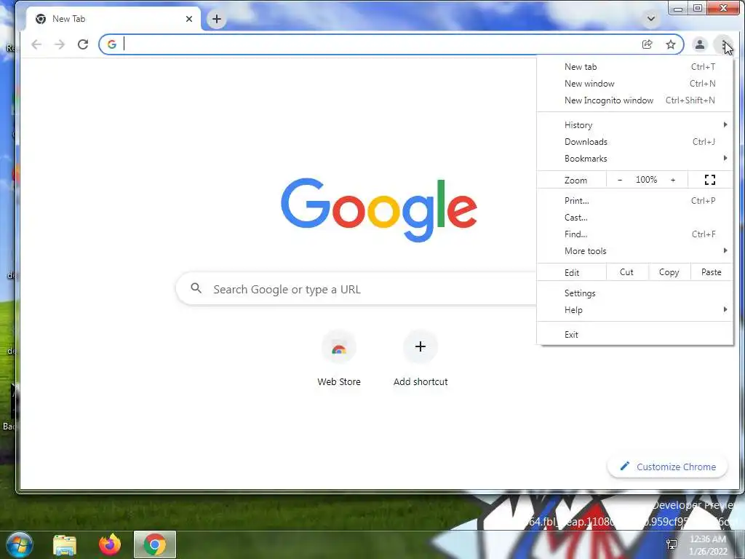This screenshot has width=745, height=559.
Task: Increase zoom with plus button
Action: [673, 180]
